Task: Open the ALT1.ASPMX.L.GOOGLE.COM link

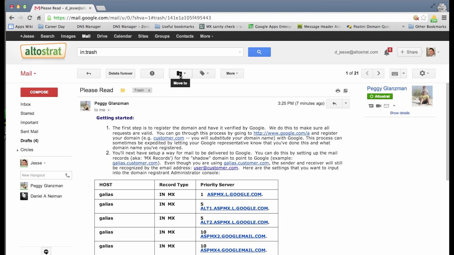Action: click(x=234, y=208)
